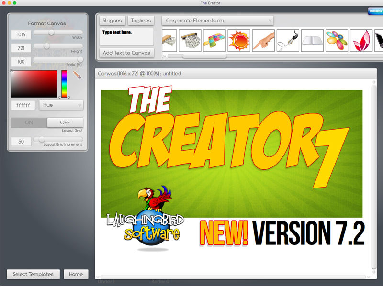Image resolution: width=383 pixels, height=287 pixels.
Task: Click the Height slider handle
Action: pos(46,46)
